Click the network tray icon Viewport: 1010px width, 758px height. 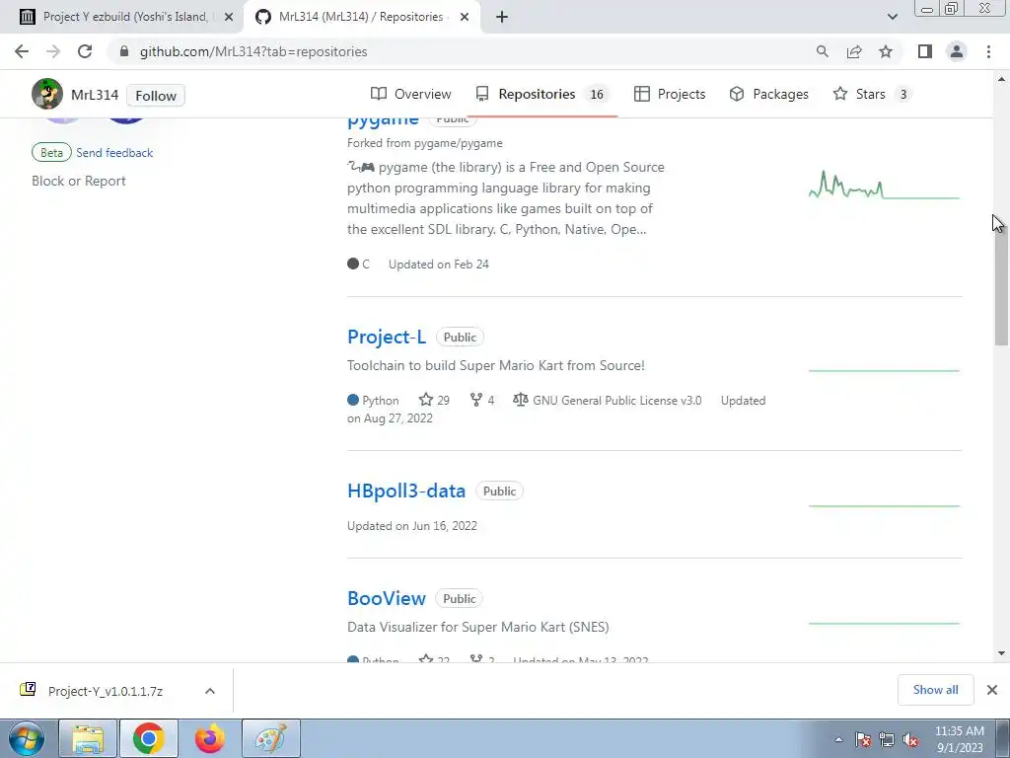click(887, 739)
